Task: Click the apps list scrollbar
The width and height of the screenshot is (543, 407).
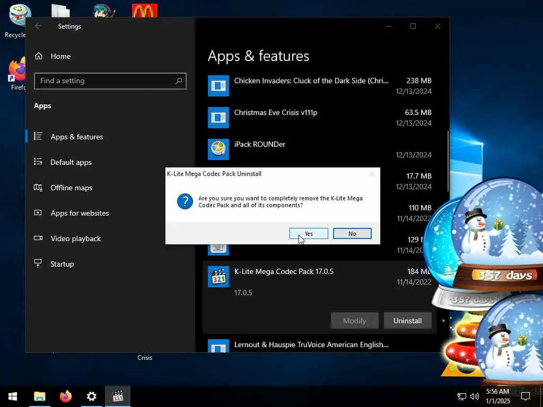Action: coord(448,161)
